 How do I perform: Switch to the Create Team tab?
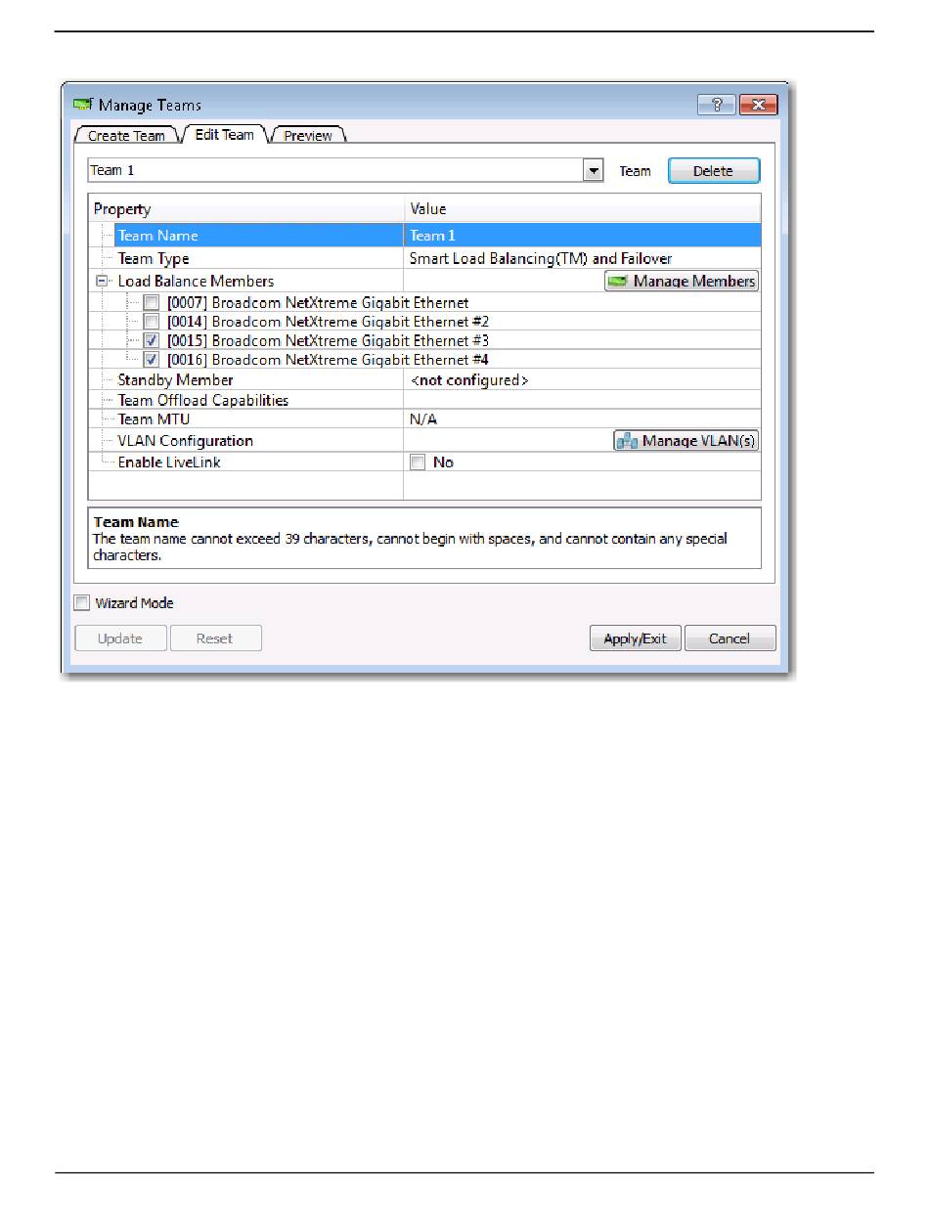[x=127, y=135]
